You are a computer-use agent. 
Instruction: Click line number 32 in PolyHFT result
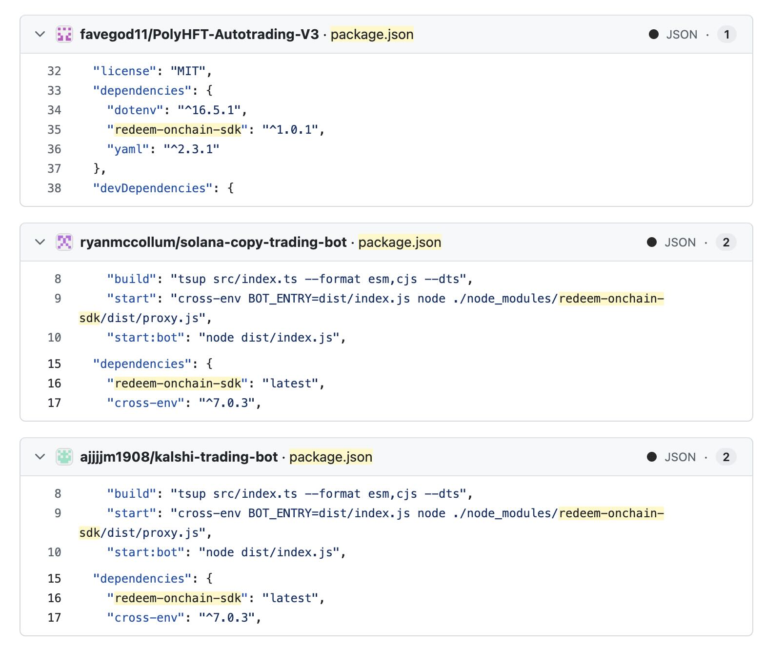(x=54, y=71)
